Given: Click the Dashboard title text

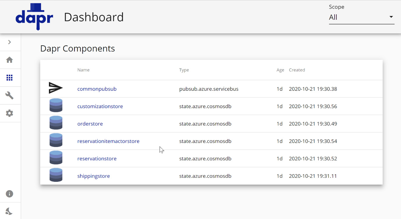Looking at the screenshot, I should [x=94, y=17].
